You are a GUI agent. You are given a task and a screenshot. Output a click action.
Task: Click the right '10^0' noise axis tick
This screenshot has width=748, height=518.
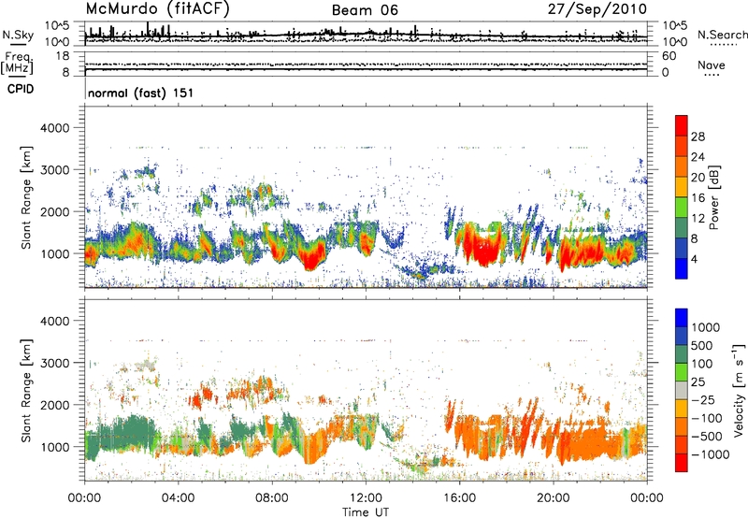(674, 42)
